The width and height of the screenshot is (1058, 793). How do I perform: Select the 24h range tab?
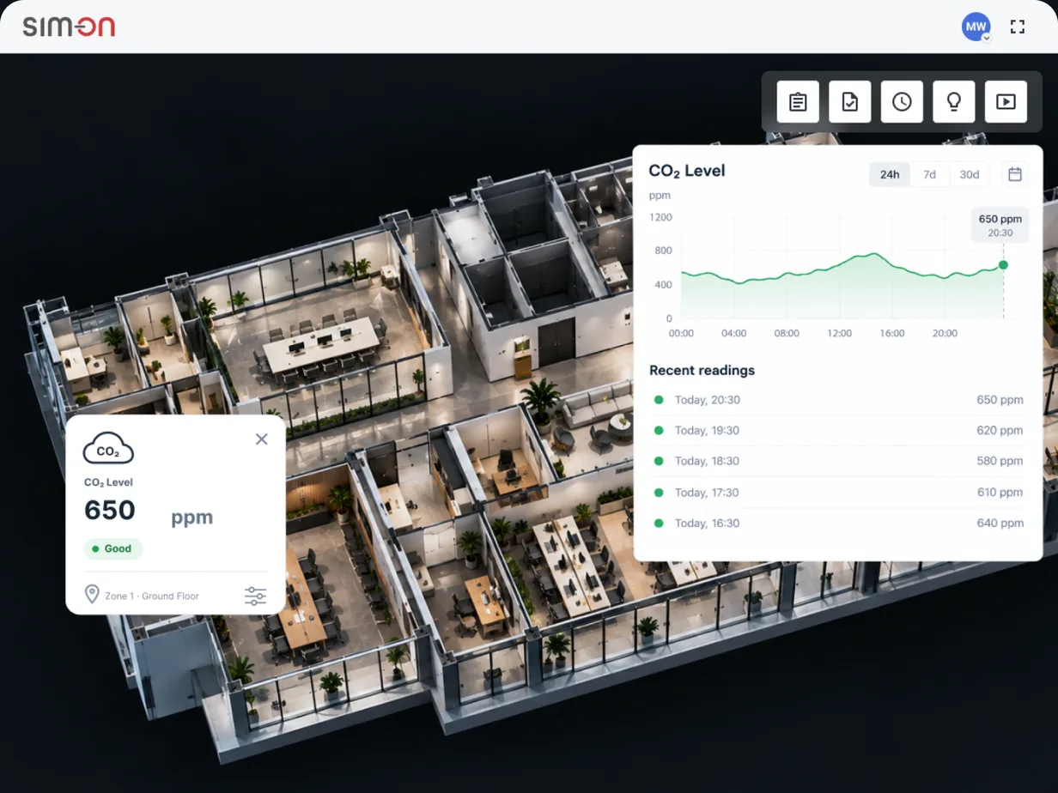[890, 174]
